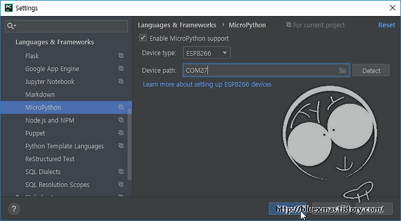The image size is (401, 221).
Task: Click the project-level icon beside Python Template Languages
Action: pyautogui.click(x=121, y=146)
